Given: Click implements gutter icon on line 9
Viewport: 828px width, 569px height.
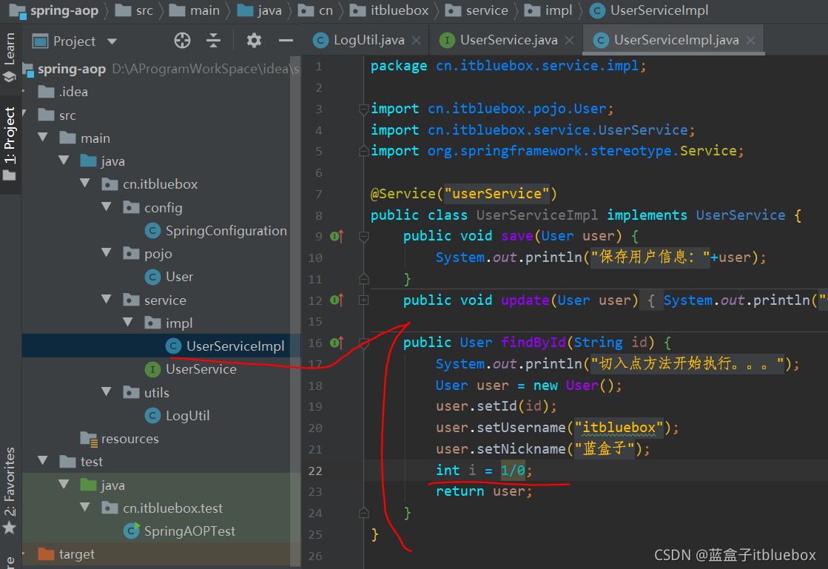Looking at the screenshot, I should coord(337,236).
